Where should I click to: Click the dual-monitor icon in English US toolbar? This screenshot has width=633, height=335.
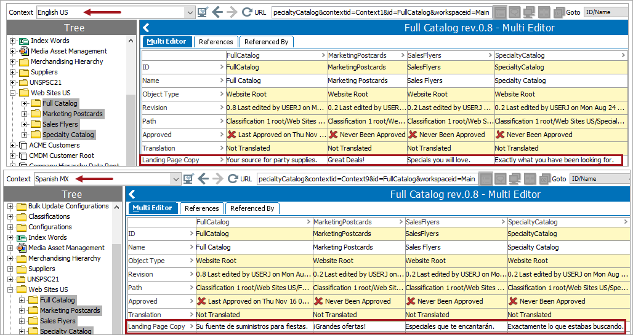point(529,12)
